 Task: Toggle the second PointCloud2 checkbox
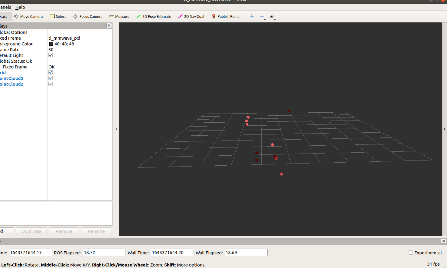51,84
